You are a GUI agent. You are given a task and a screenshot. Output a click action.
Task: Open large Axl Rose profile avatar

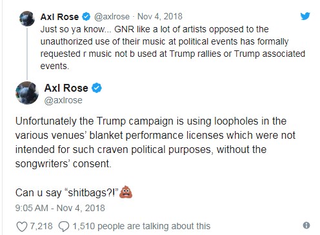27,93
